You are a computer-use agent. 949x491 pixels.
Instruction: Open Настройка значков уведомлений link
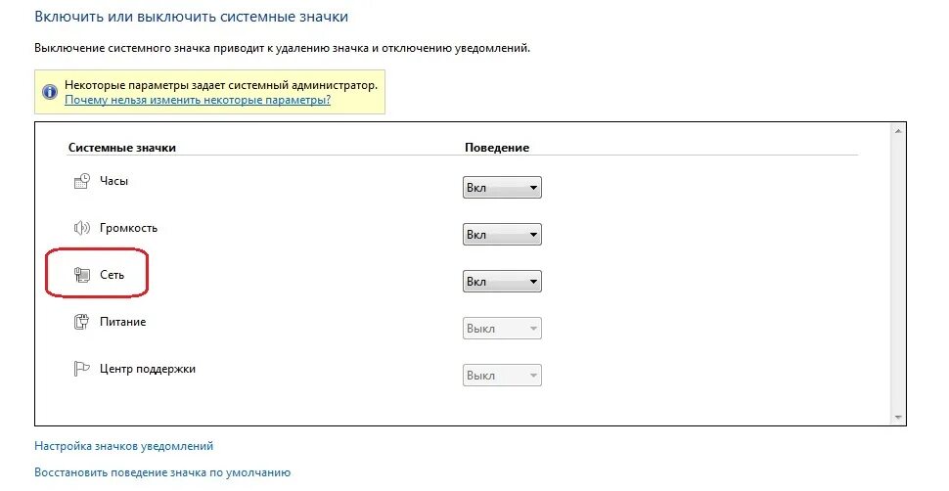123,446
